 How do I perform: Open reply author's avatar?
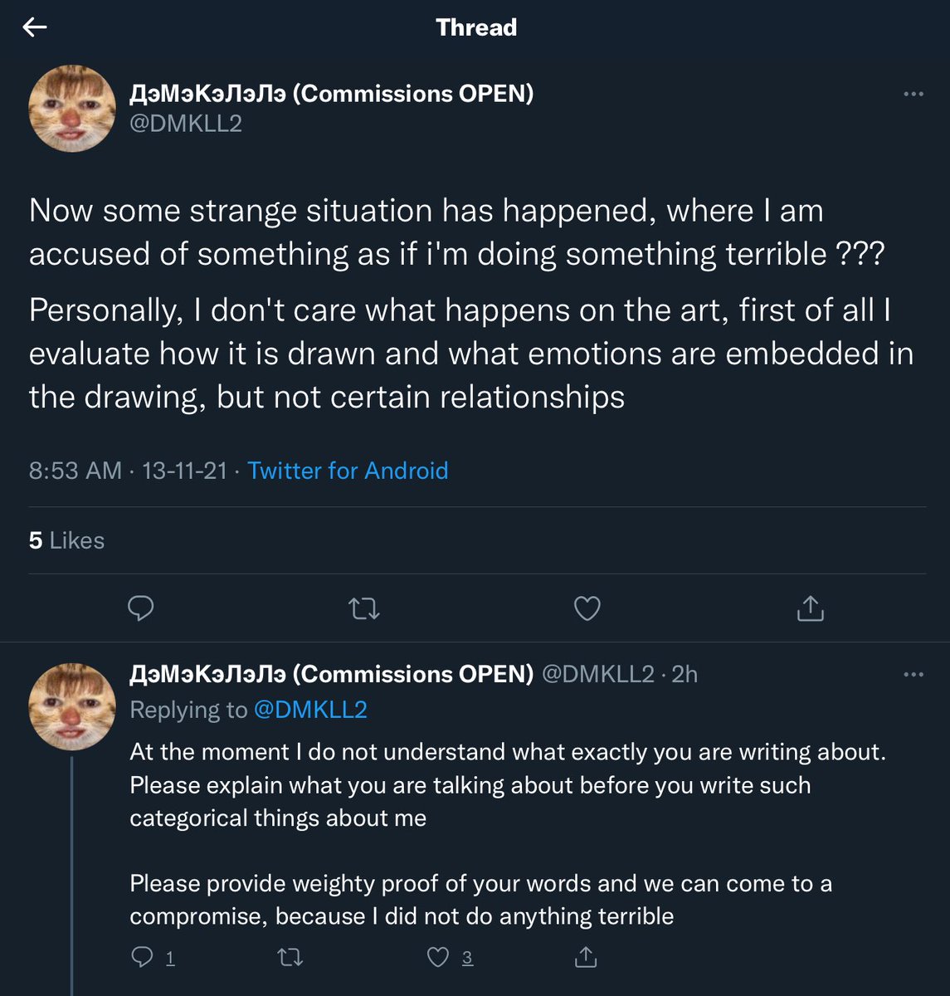72,706
